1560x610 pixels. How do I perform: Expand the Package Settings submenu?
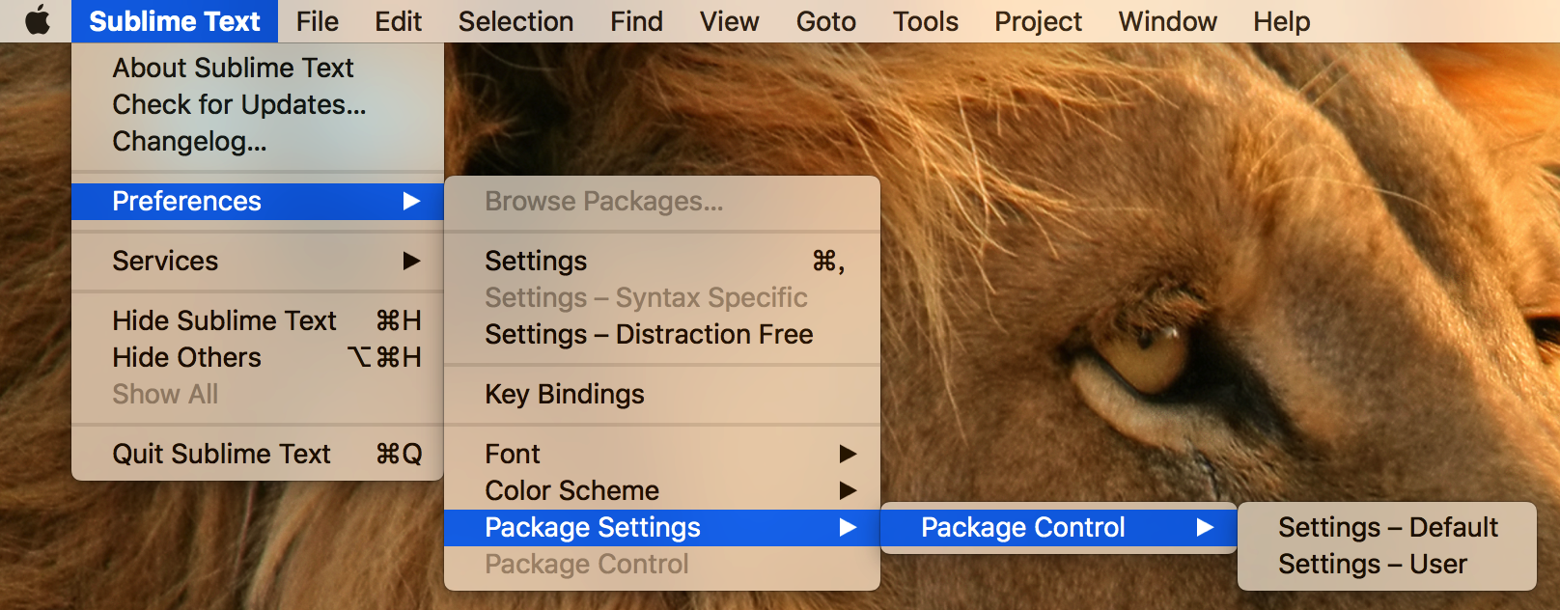662,527
